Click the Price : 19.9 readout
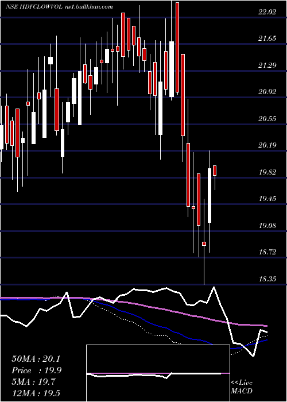The width and height of the screenshot is (287, 402). coord(36,370)
